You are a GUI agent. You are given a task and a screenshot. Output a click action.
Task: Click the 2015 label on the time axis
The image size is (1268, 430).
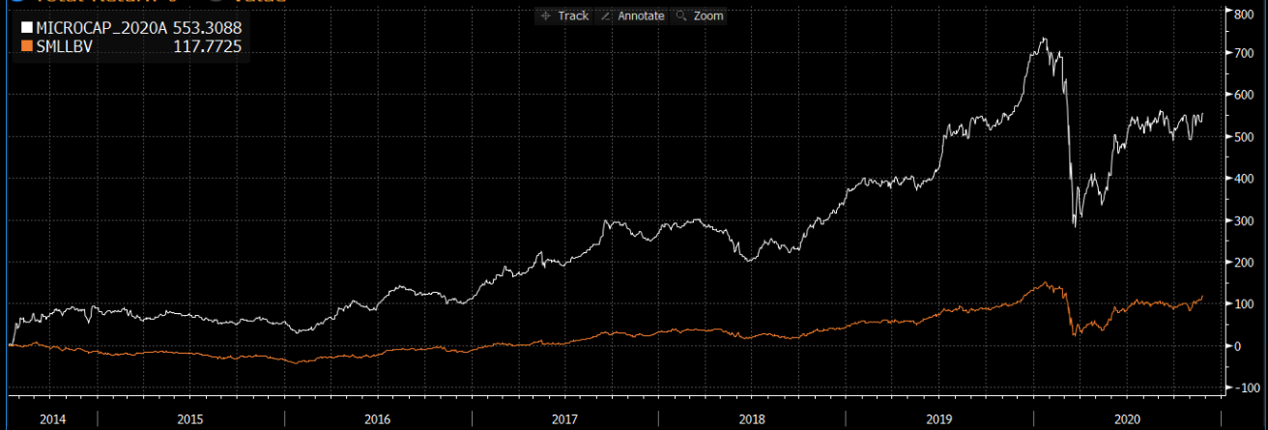[x=190, y=419]
